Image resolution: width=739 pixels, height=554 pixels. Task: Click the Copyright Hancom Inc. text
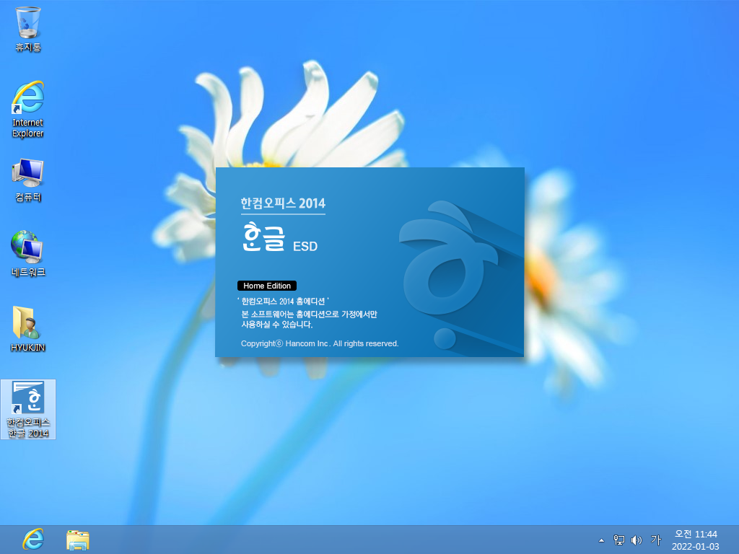coord(320,343)
